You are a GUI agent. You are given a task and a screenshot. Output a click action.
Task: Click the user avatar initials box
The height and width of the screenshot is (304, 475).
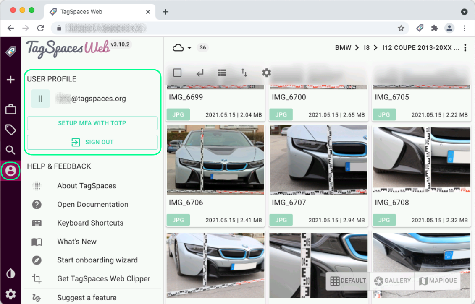click(x=40, y=99)
